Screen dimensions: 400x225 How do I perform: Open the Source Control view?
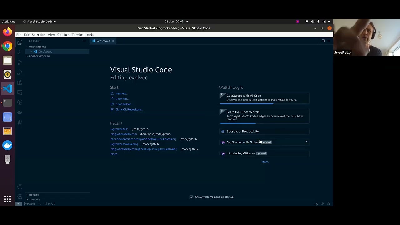(20, 62)
